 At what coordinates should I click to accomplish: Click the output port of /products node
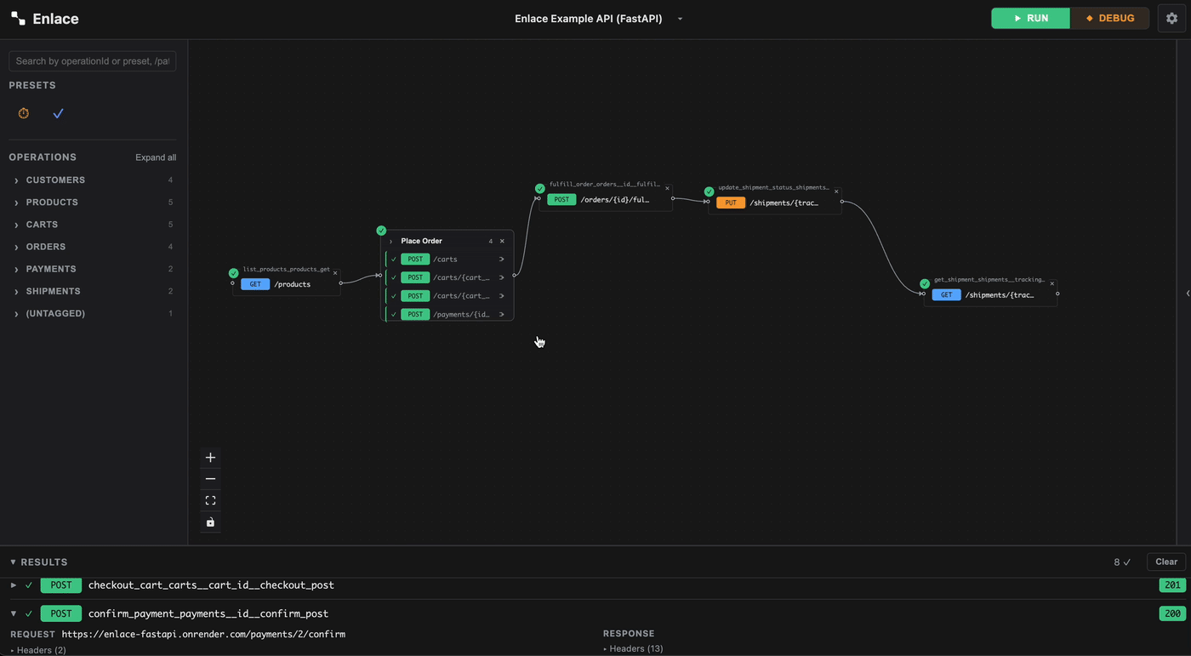tap(341, 283)
